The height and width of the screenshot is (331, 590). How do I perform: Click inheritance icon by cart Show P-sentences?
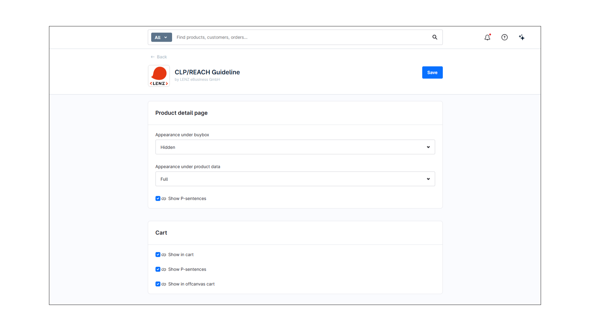(x=164, y=269)
